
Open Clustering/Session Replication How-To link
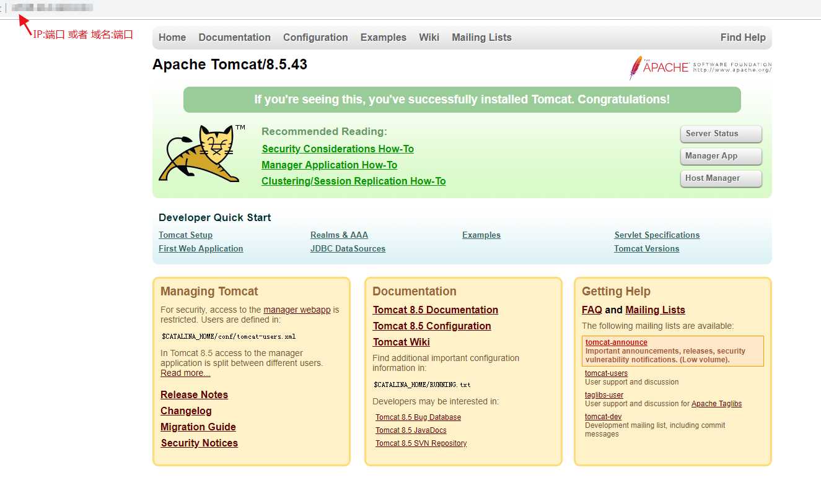(353, 181)
